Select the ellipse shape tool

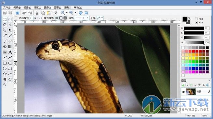point(5,68)
